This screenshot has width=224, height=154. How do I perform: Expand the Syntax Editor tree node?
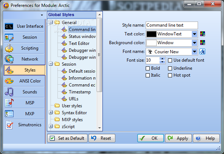[x=51, y=112]
